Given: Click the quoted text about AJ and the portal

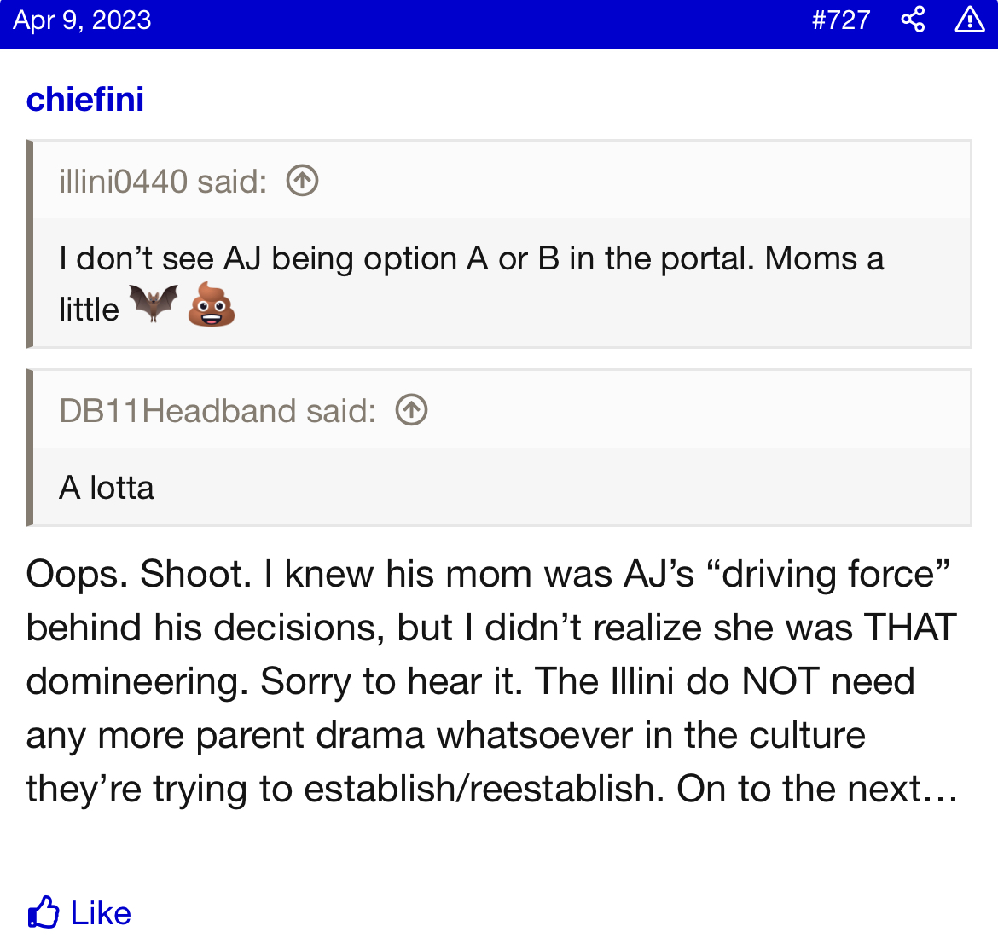Looking at the screenshot, I should (471, 259).
